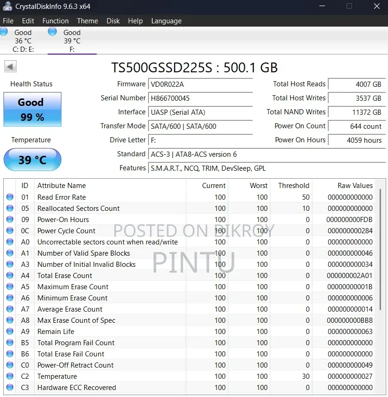The image size is (388, 397).
Task: Click status orb of Max Erase Count of Spec row
Action: (x=10, y=320)
